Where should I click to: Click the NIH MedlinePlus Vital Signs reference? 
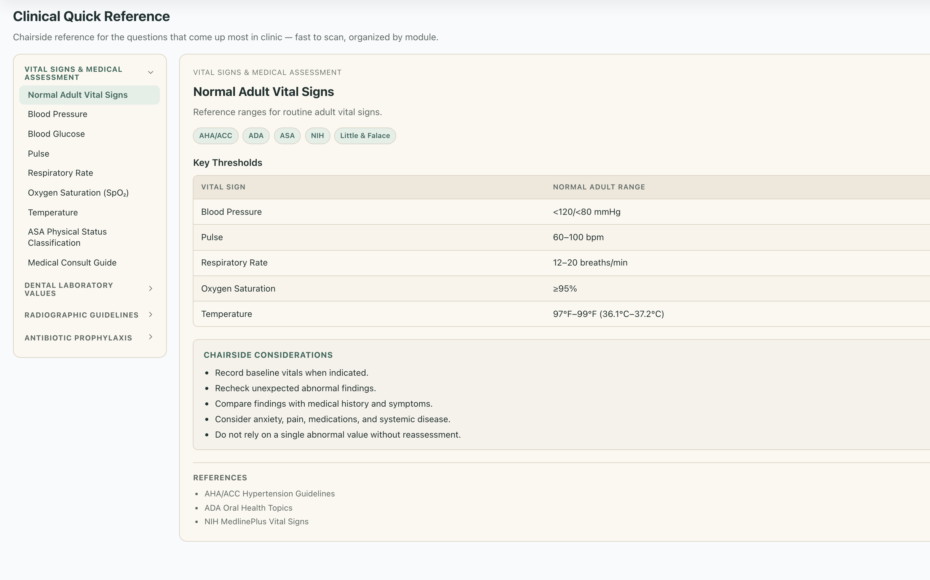pyautogui.click(x=257, y=522)
